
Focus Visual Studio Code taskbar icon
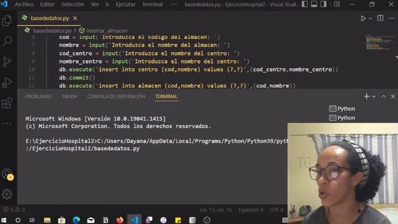(134, 220)
